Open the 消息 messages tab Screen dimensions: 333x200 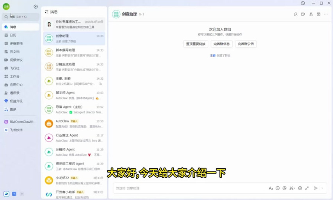pos(21,27)
